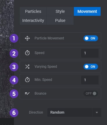Image resolution: width=107 pixels, height=125 pixels.
Task: Click the purple number 1 badge
Action: pyautogui.click(x=14, y=38)
